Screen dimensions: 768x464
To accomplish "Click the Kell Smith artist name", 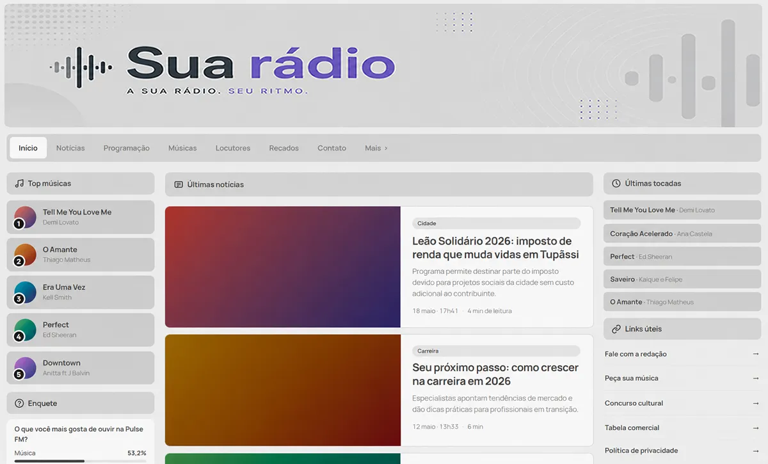I will [57, 298].
